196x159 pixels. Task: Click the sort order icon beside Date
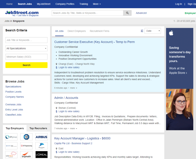click(142, 31)
